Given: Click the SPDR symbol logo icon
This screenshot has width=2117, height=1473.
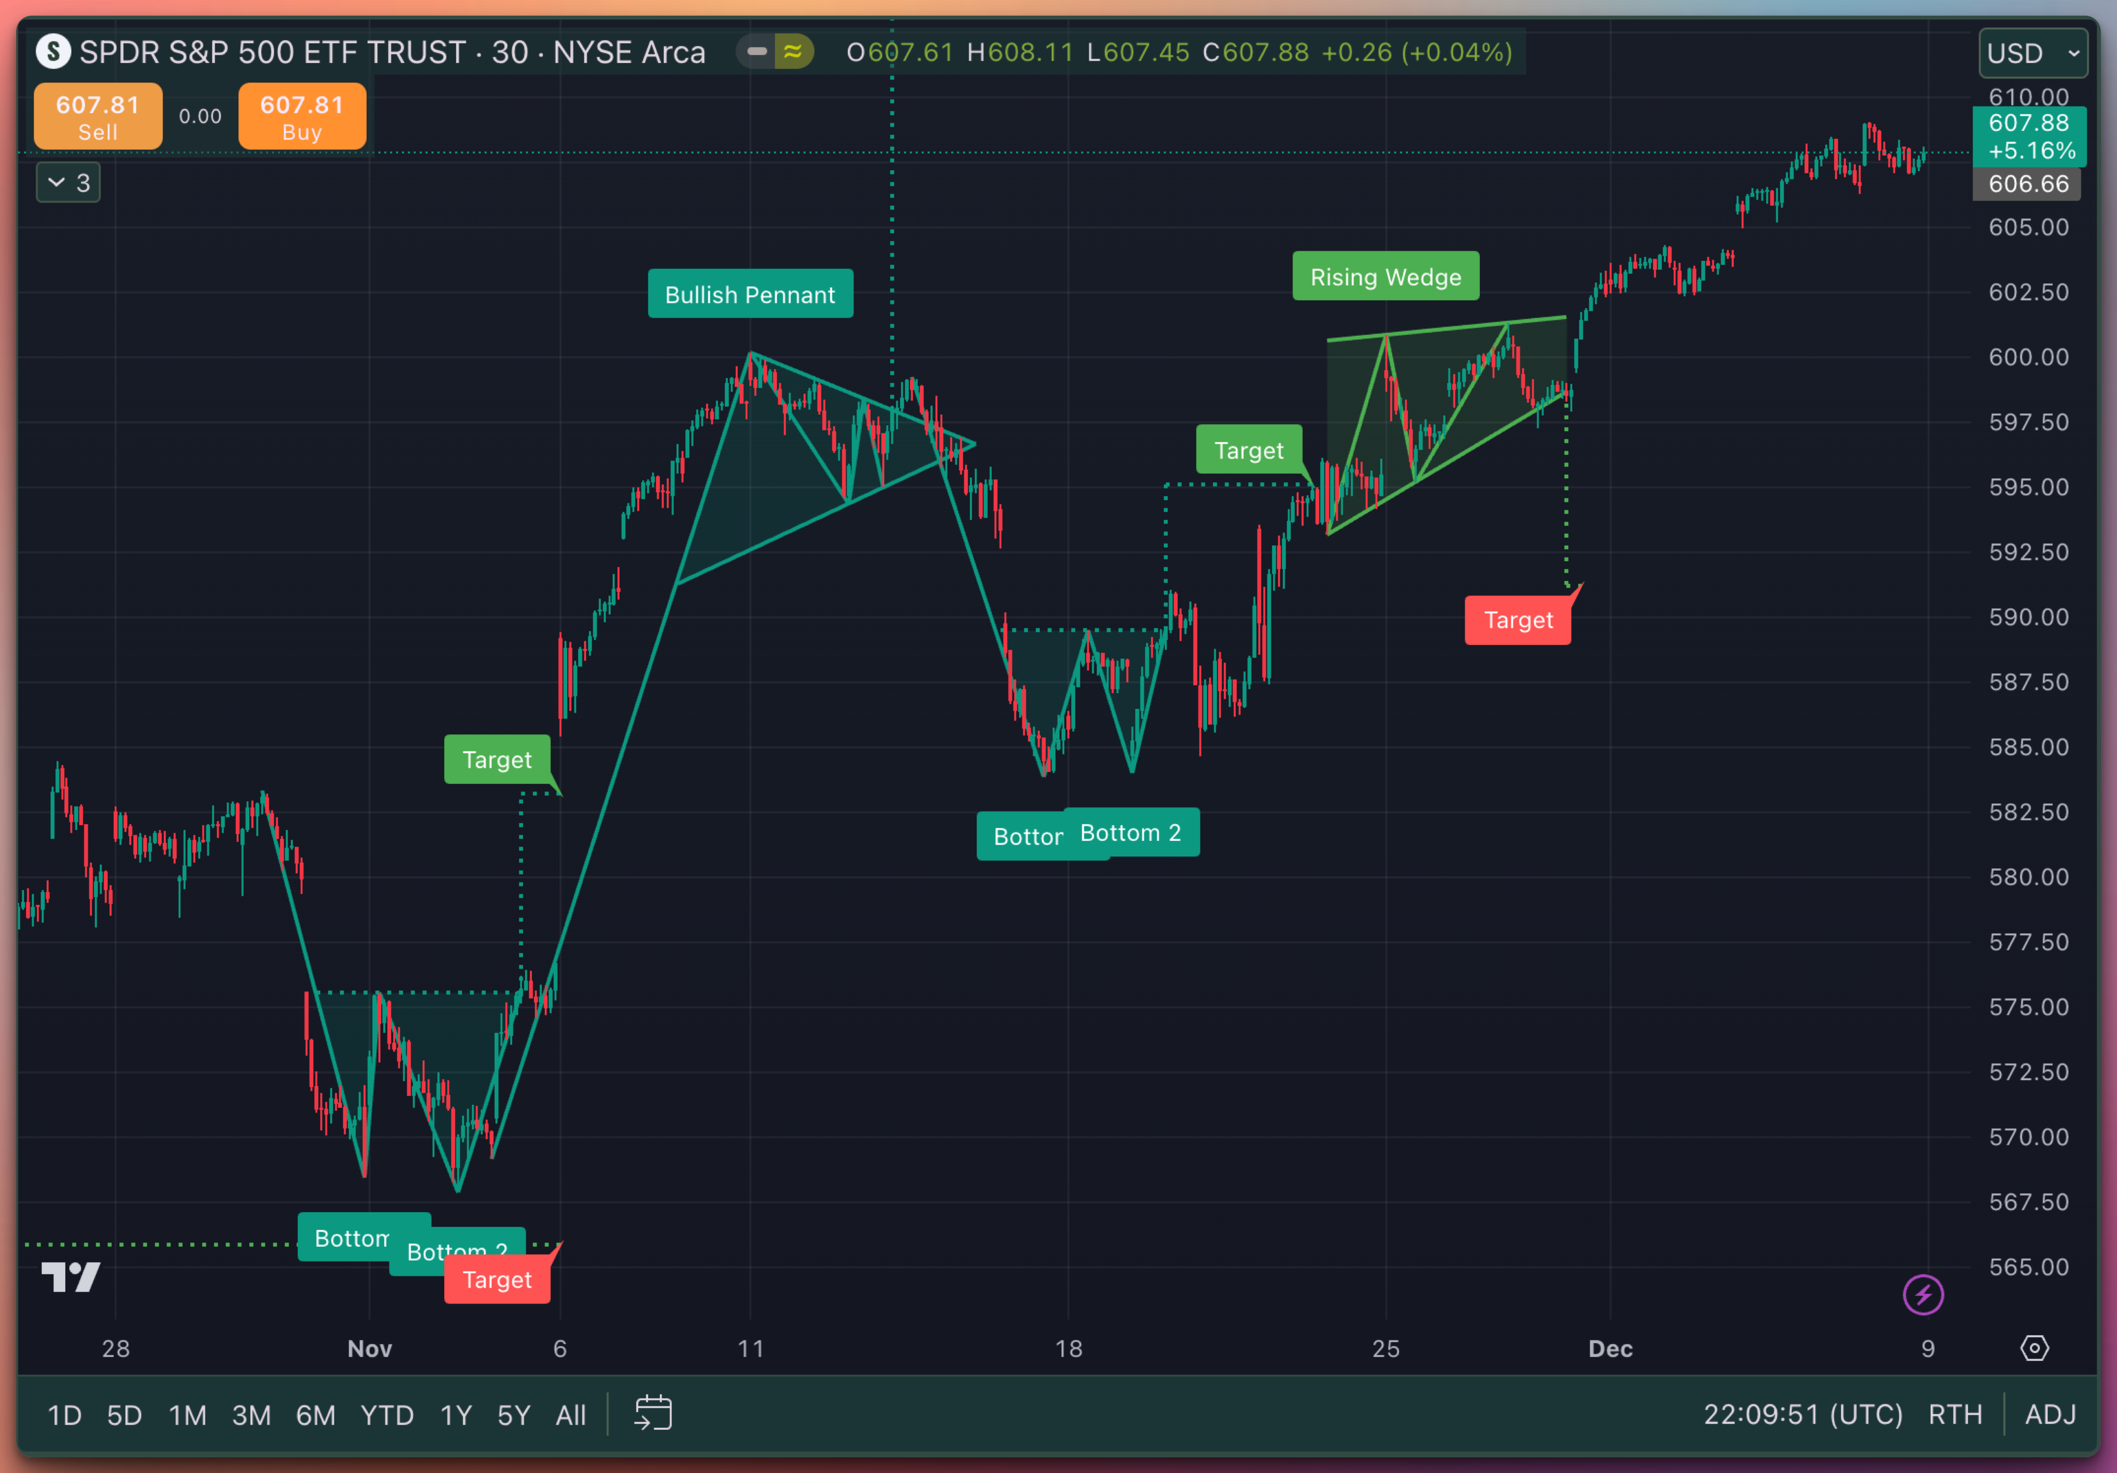Looking at the screenshot, I should click(53, 52).
